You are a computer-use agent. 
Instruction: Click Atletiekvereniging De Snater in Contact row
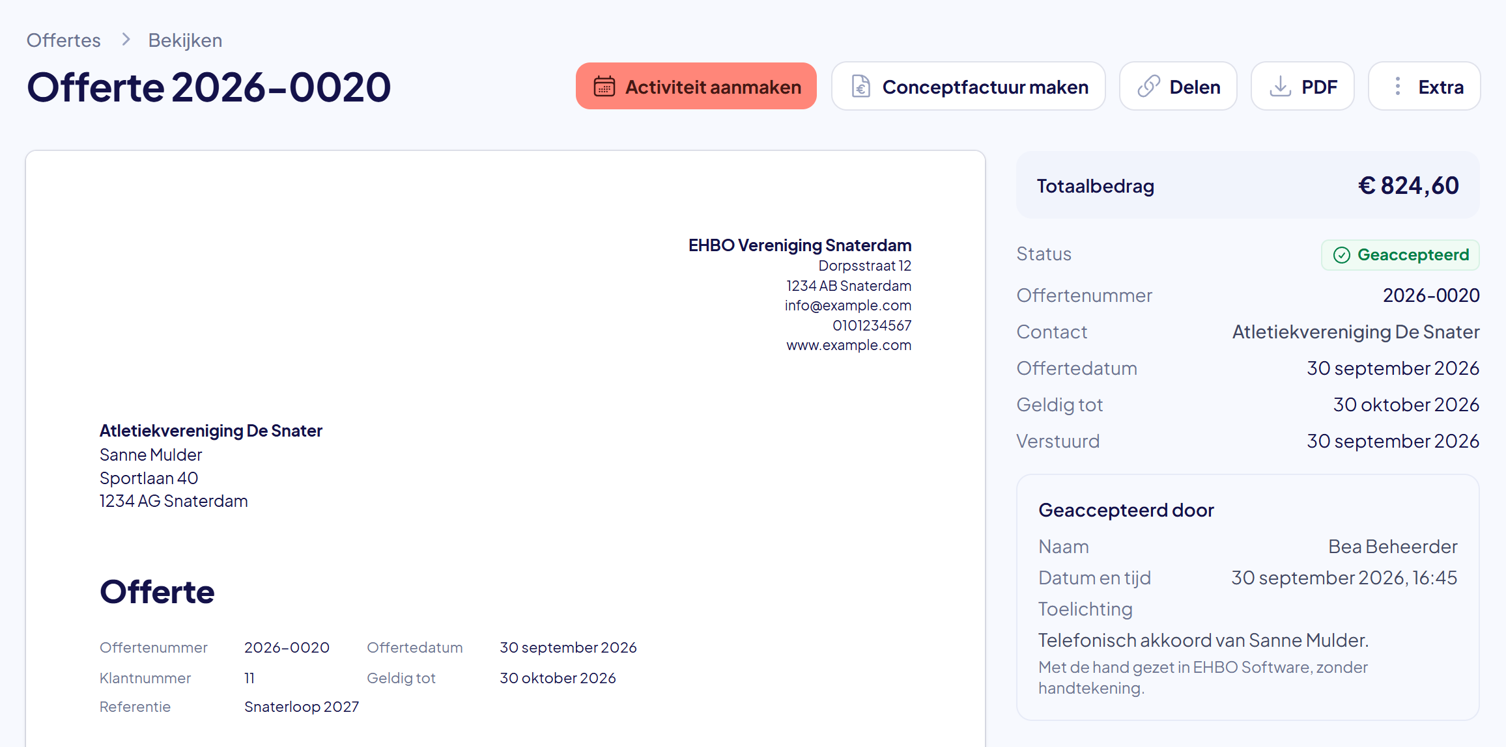coord(1356,333)
